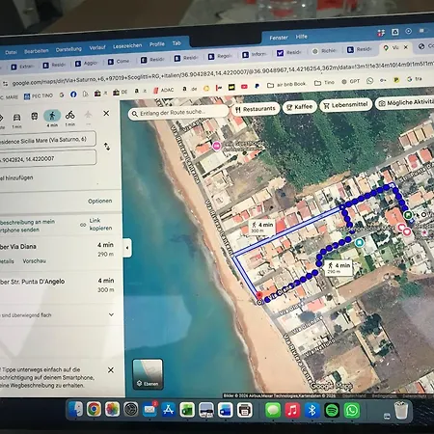Filter by Lebensmittel chip
434x434 pixels.
pyautogui.click(x=345, y=105)
